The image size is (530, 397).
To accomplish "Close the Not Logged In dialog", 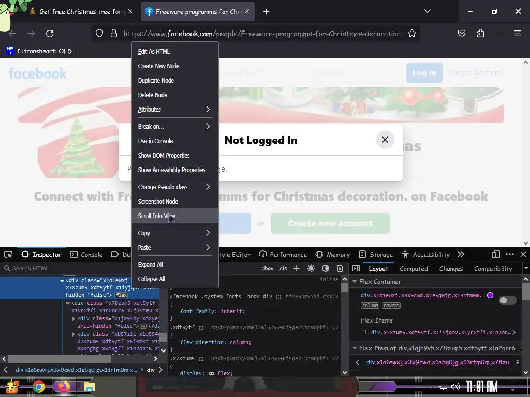I will click(x=385, y=140).
